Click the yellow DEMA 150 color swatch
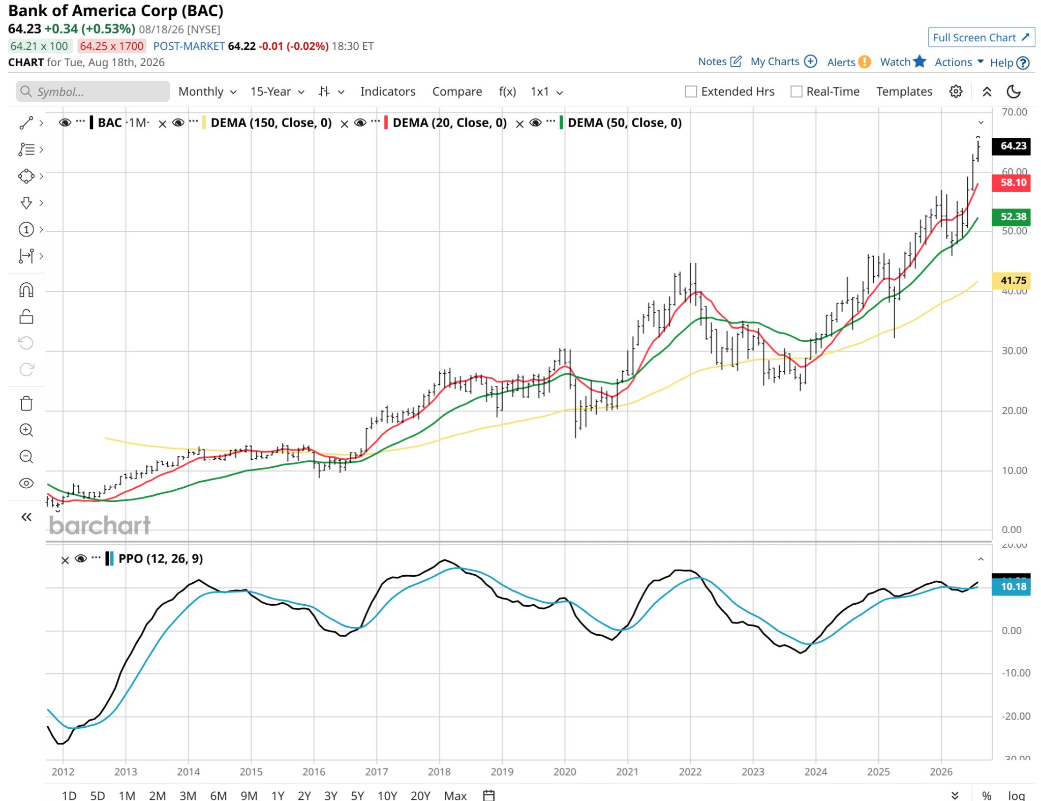This screenshot has width=1041, height=801. click(x=204, y=123)
